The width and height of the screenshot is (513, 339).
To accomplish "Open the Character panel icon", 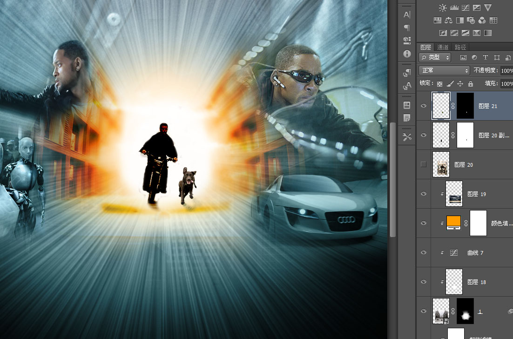I will tap(407, 14).
